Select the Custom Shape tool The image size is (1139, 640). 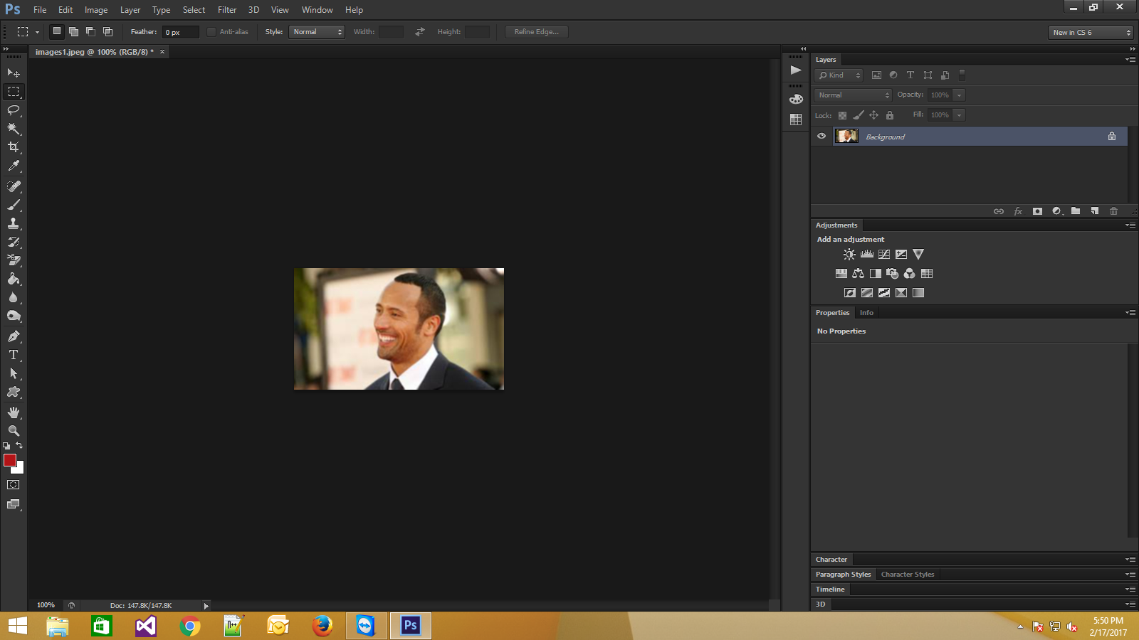point(14,392)
